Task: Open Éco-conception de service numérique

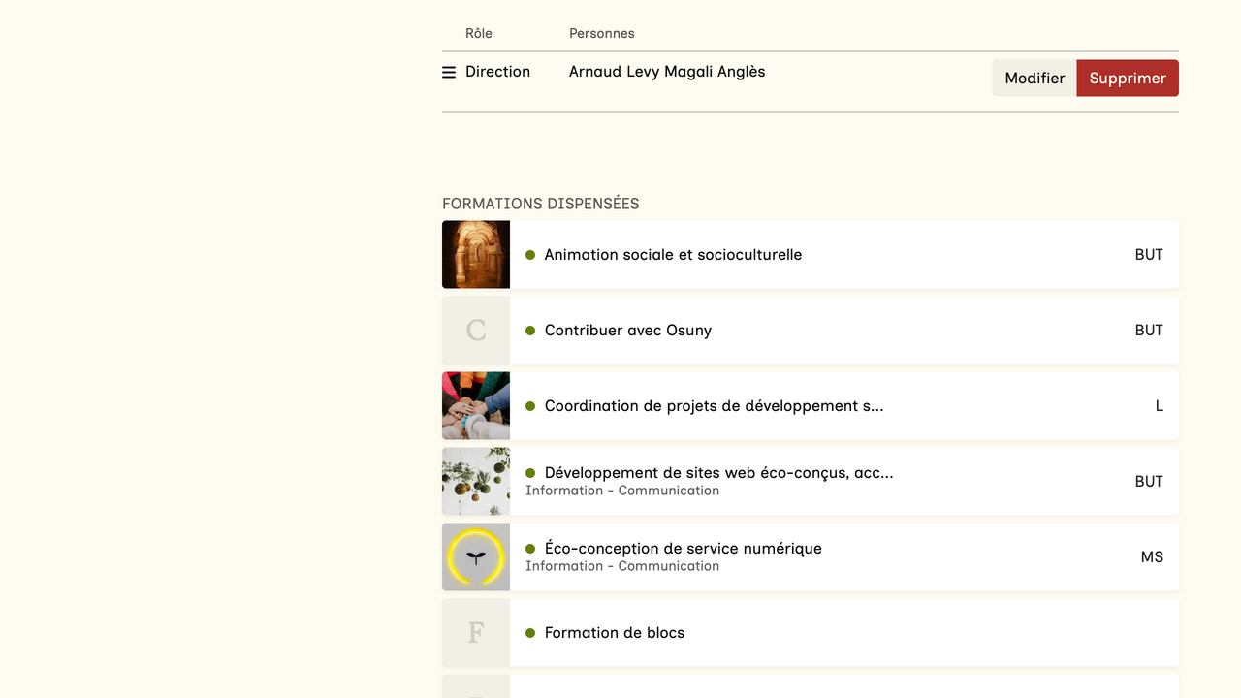Action: [683, 549]
